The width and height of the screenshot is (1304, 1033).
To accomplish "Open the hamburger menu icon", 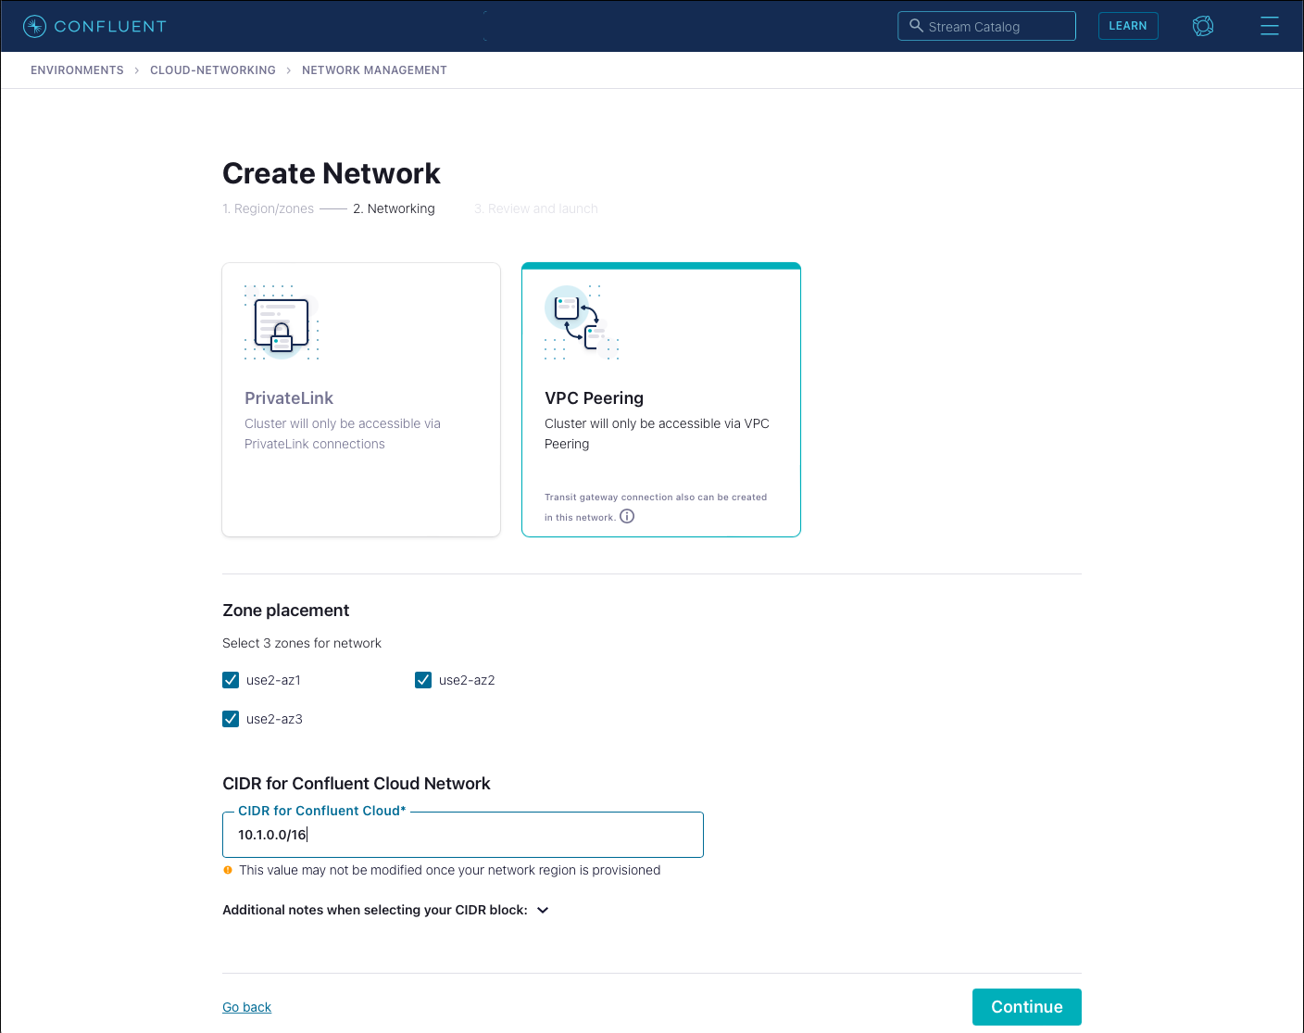I will pyautogui.click(x=1270, y=26).
